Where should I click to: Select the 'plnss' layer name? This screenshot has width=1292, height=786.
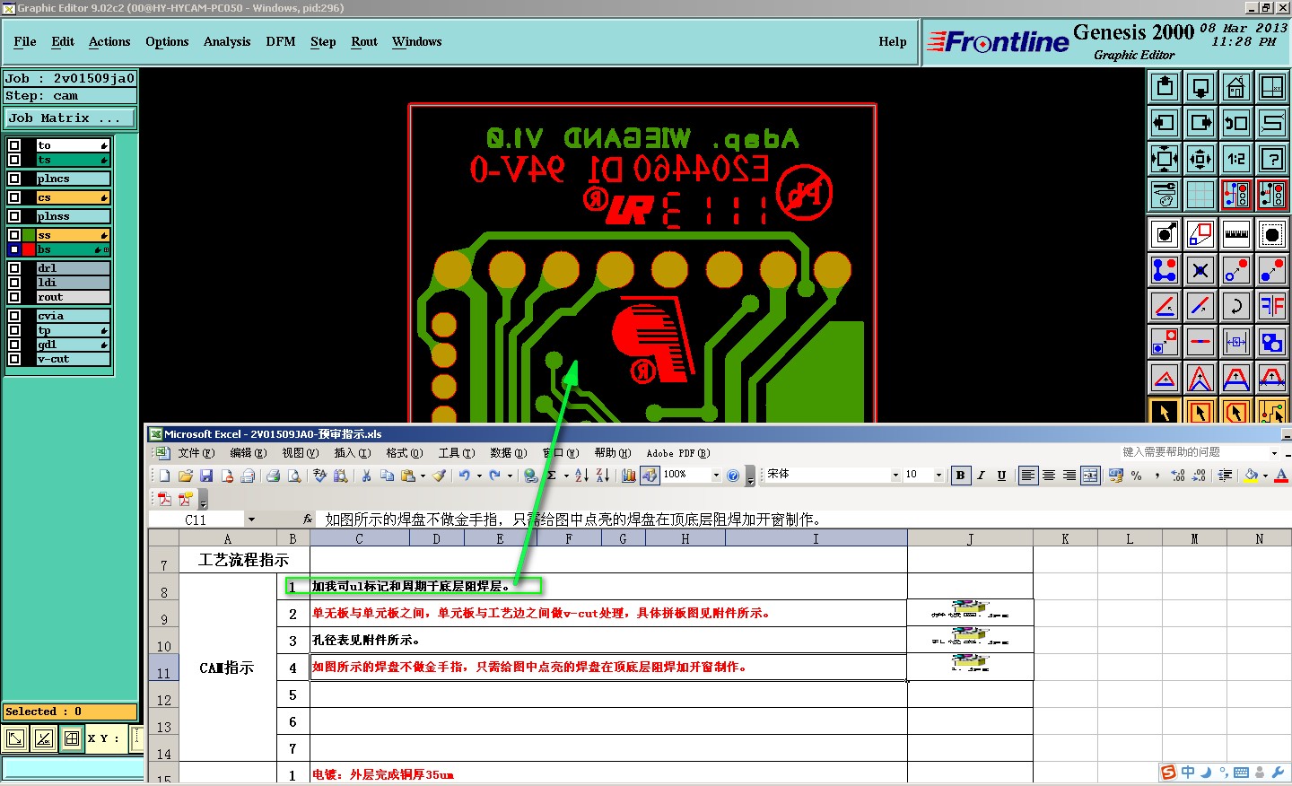click(x=73, y=216)
